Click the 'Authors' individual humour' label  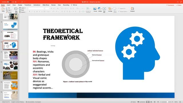click(95, 51)
